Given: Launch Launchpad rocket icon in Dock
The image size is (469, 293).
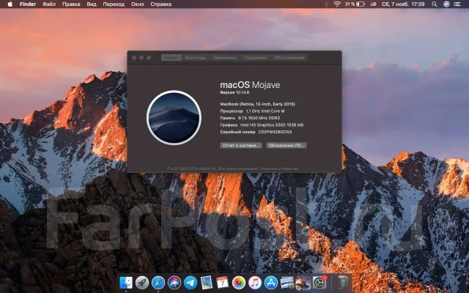Looking at the screenshot, I should coord(142,282).
